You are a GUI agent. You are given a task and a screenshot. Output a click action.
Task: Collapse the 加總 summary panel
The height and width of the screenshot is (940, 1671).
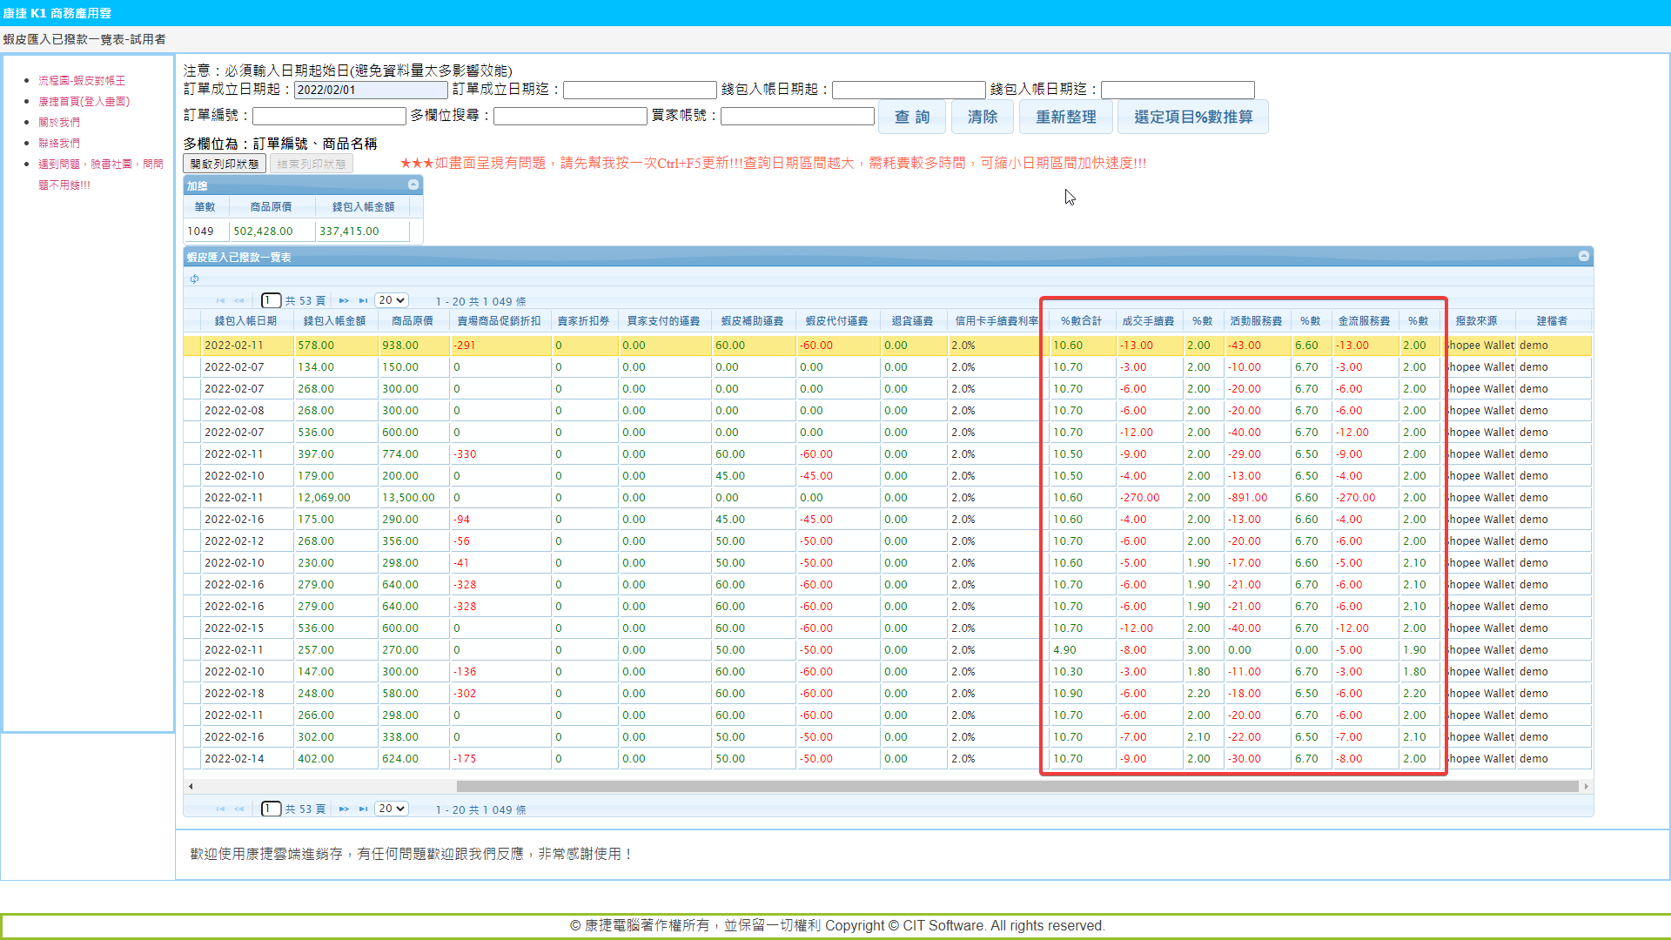tap(413, 185)
